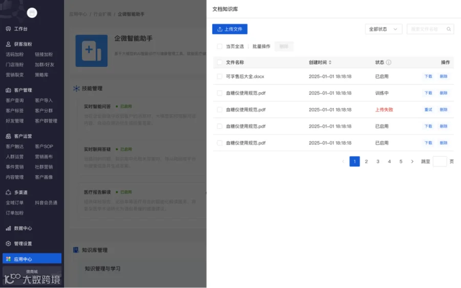Click the search magnifier in file search box
The image size is (461, 288).
449,29
